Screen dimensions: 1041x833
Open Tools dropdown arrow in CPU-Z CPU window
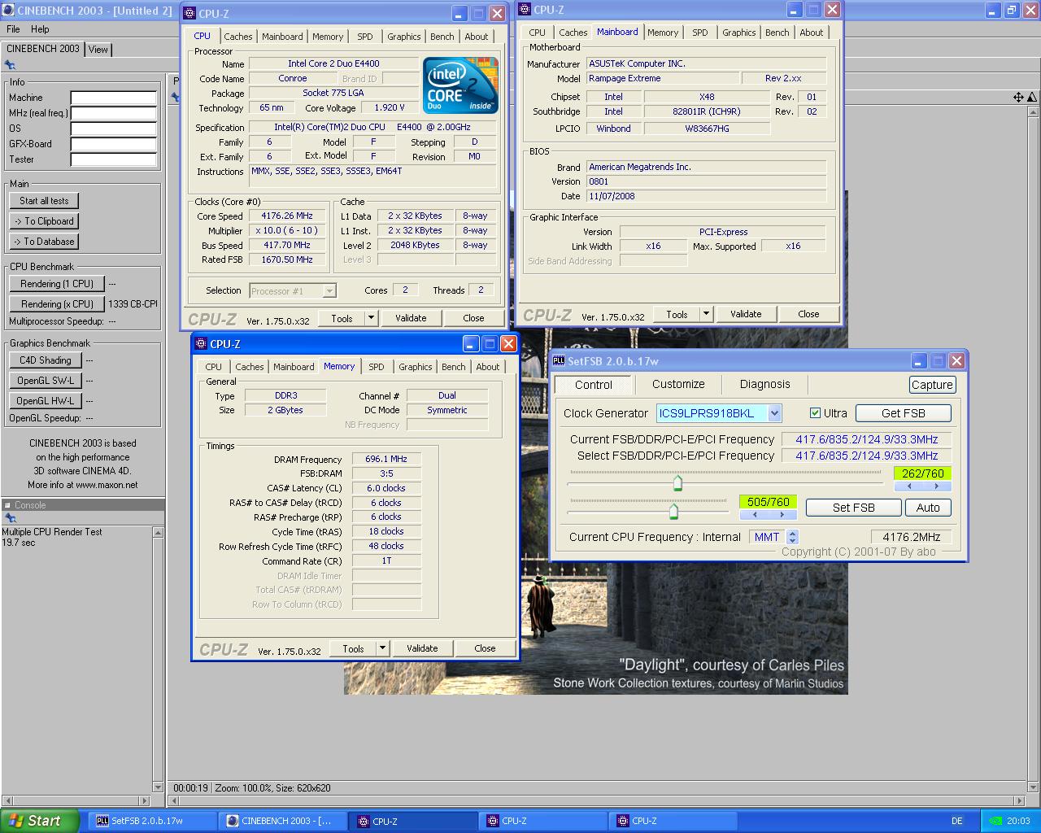(371, 318)
